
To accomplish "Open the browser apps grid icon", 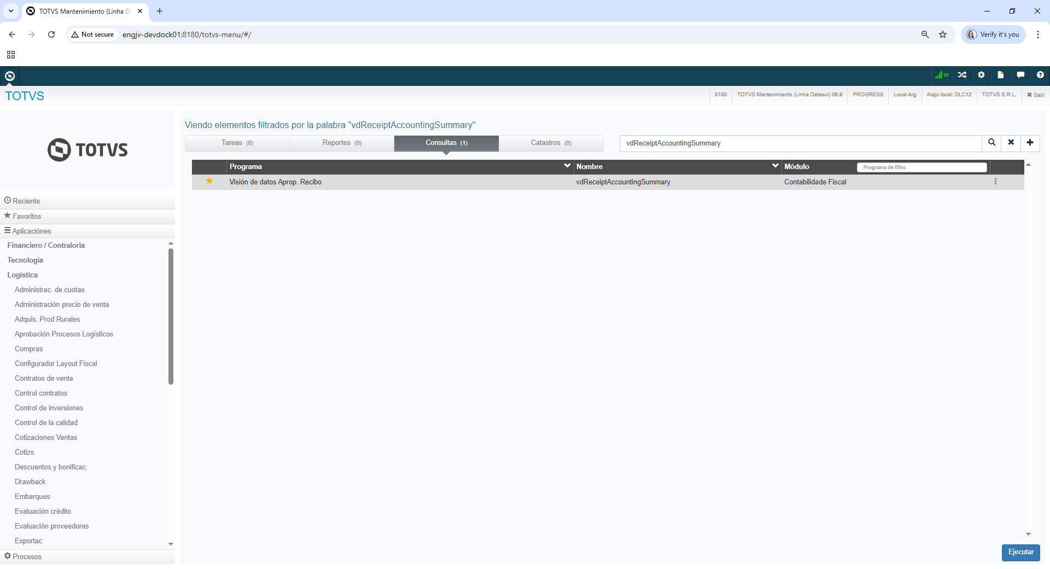I will (11, 55).
